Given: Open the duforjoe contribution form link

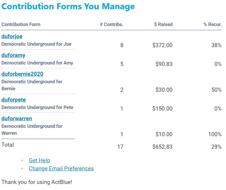Looking at the screenshot, I should (12, 36).
